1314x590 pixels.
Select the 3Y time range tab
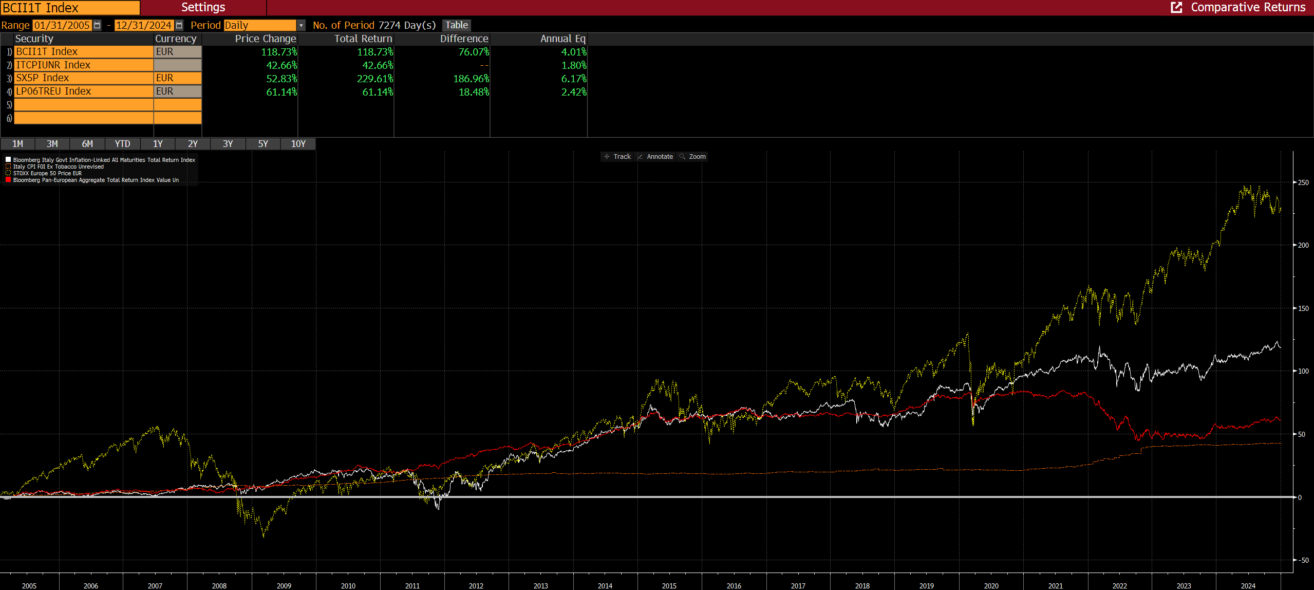pyautogui.click(x=228, y=144)
